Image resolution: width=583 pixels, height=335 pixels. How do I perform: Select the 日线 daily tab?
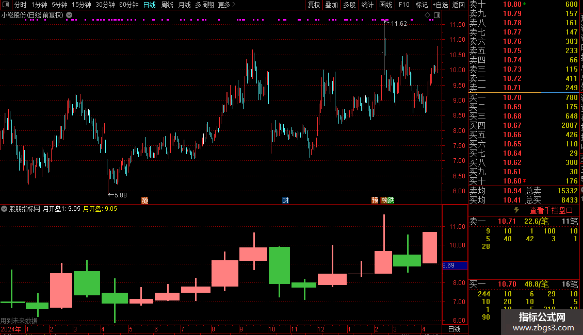(150, 5)
